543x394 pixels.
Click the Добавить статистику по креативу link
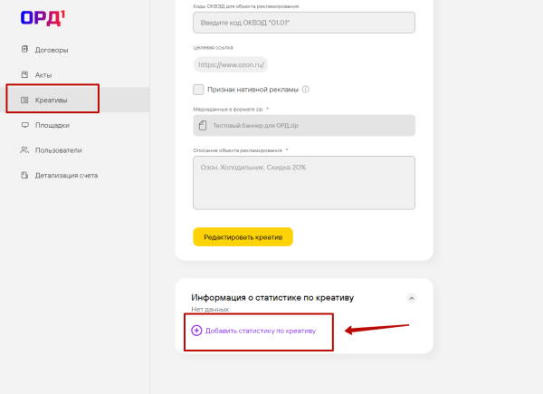tap(260, 331)
